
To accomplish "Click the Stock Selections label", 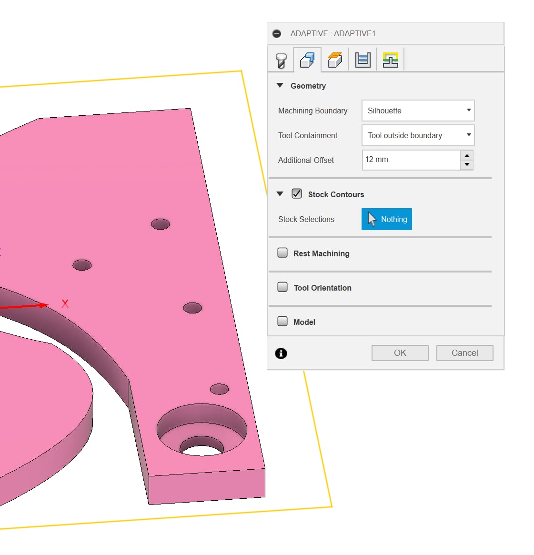I will 306,220.
